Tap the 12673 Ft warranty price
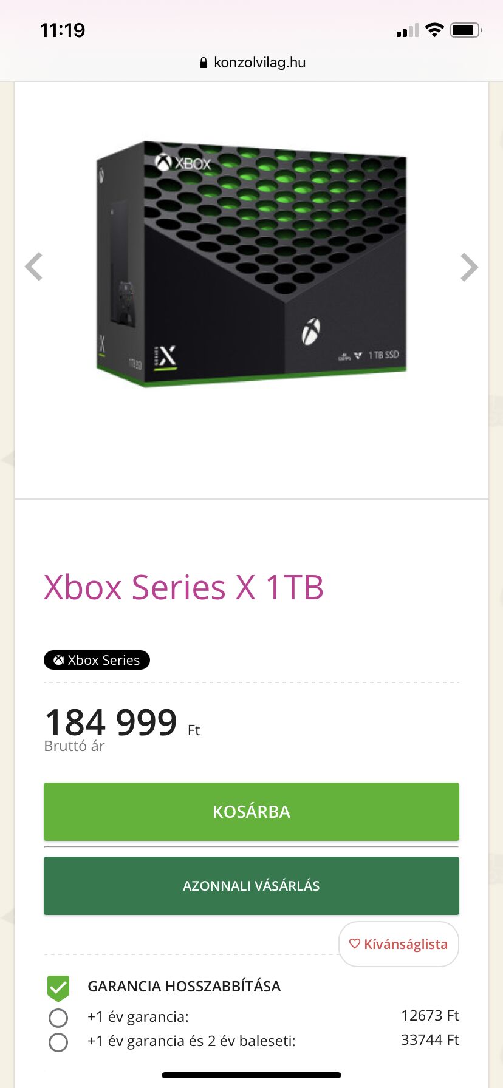This screenshot has width=503, height=1088. point(429,1016)
